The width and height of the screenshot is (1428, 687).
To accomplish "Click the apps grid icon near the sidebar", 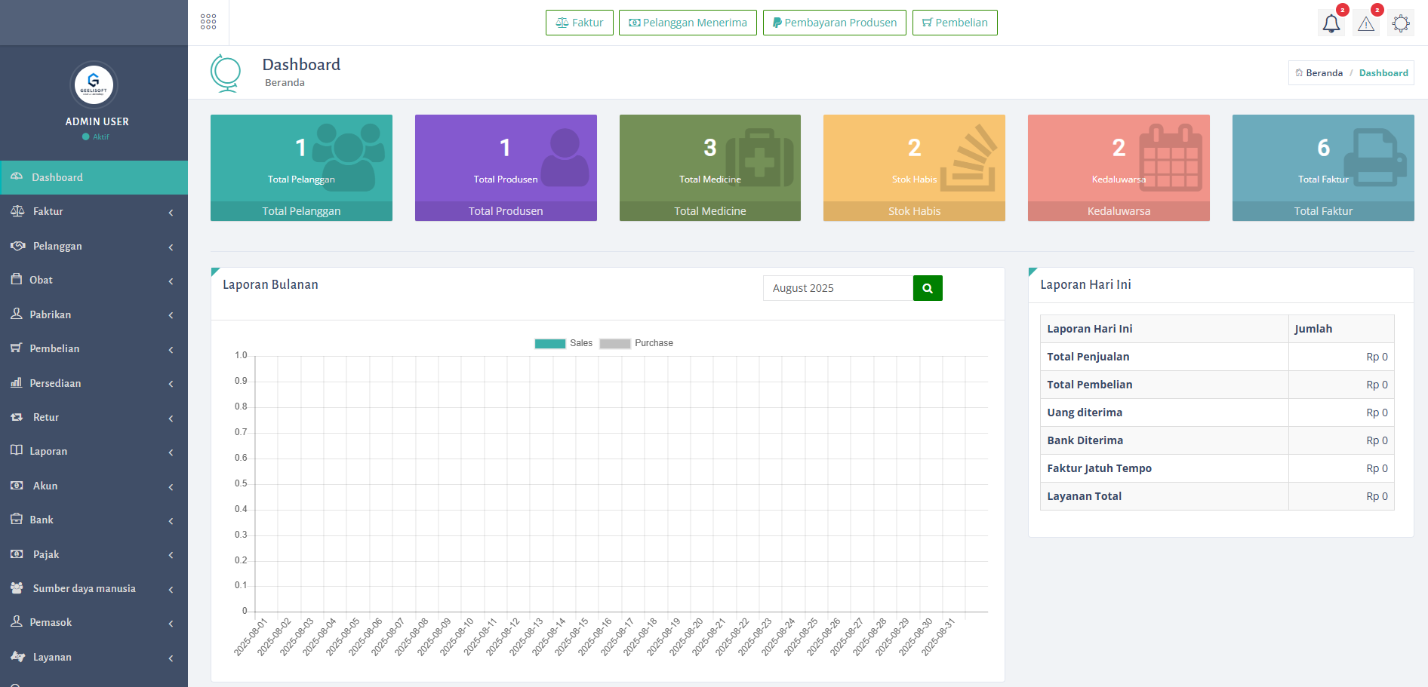I will (208, 22).
